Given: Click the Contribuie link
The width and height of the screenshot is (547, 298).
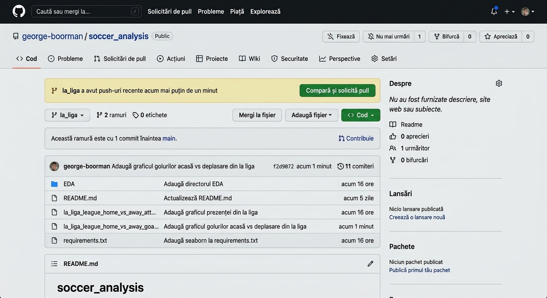Looking at the screenshot, I should pyautogui.click(x=356, y=139).
